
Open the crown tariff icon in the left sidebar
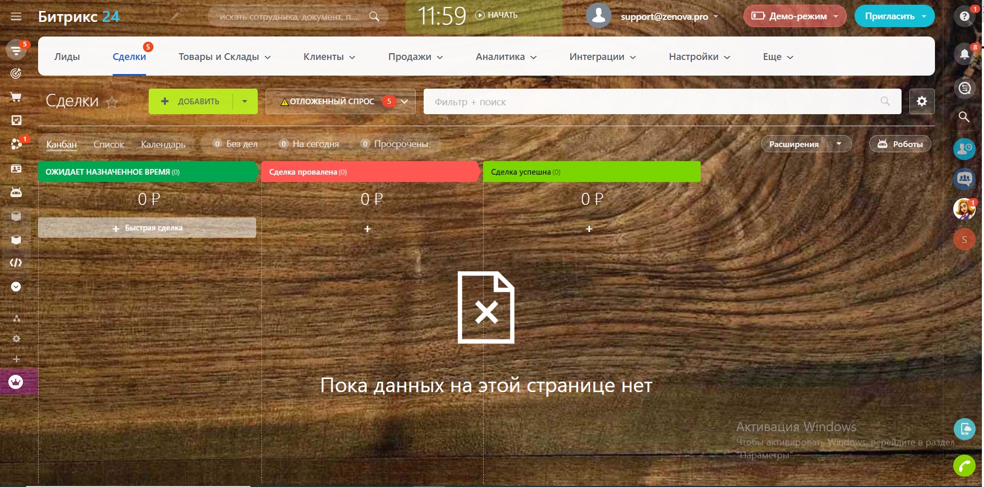(16, 382)
